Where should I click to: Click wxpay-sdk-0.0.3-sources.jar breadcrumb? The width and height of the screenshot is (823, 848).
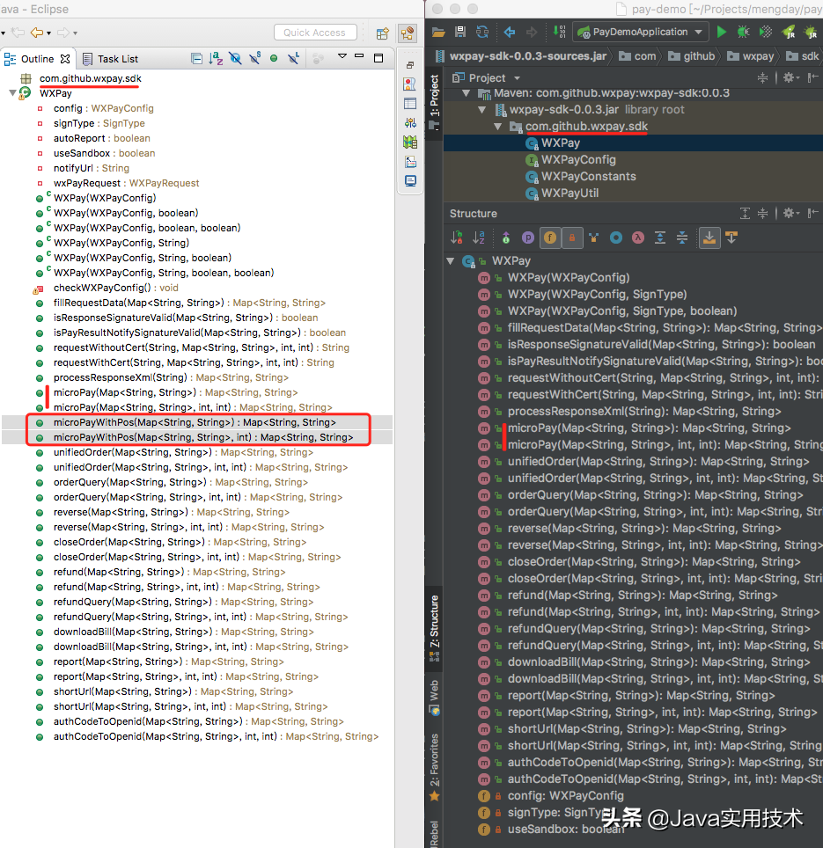[x=522, y=56]
